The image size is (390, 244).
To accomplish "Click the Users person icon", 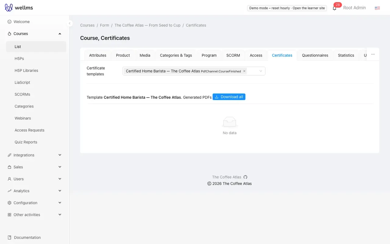I will (x=9, y=179).
